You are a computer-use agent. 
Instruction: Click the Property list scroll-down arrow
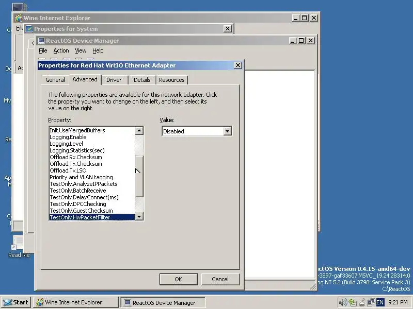coord(139,216)
